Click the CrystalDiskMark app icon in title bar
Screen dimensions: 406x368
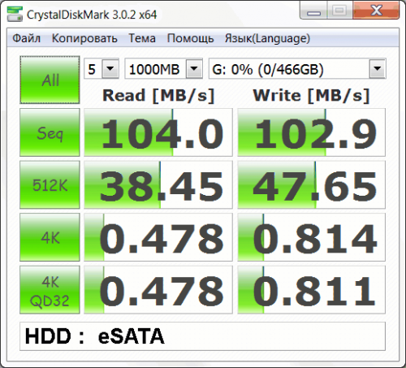(x=15, y=15)
